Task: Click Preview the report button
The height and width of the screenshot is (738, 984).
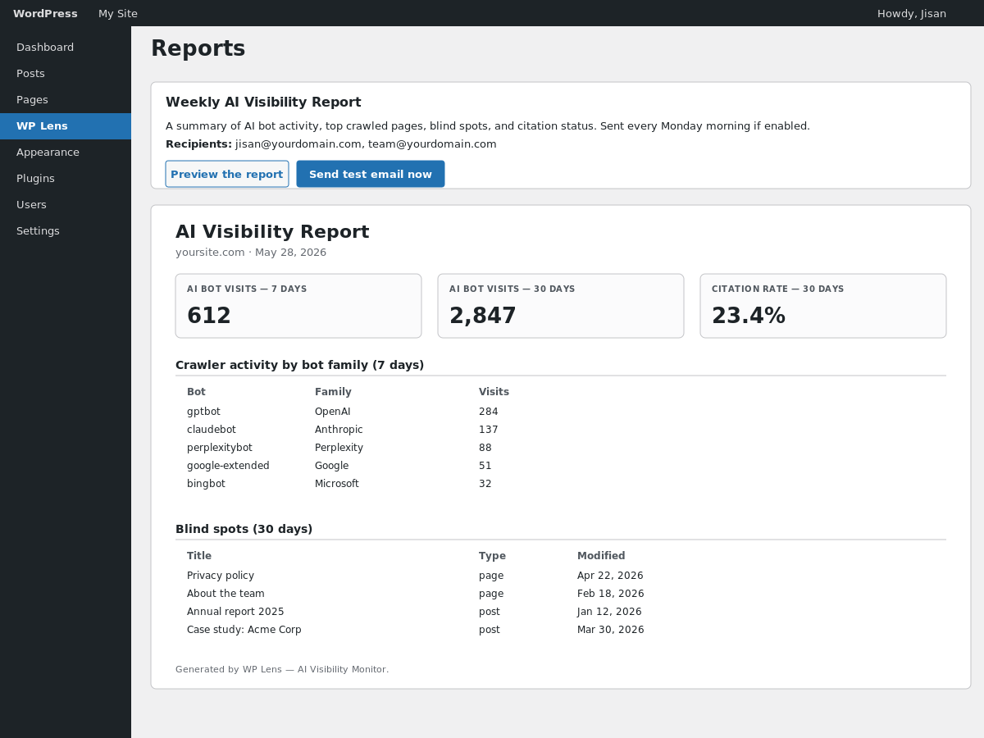Action: tap(227, 174)
